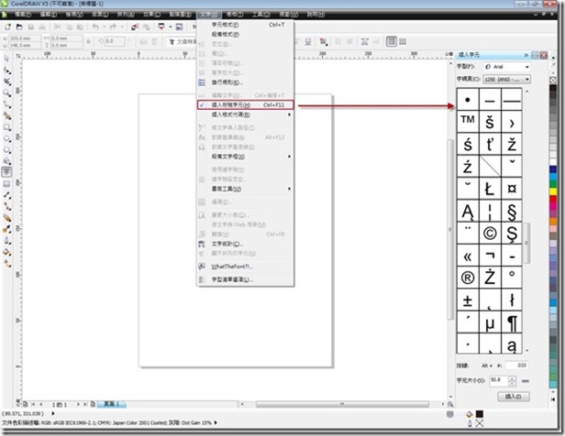Go to first page navigation button
Viewport: 565px width, 436px height.
(33, 404)
